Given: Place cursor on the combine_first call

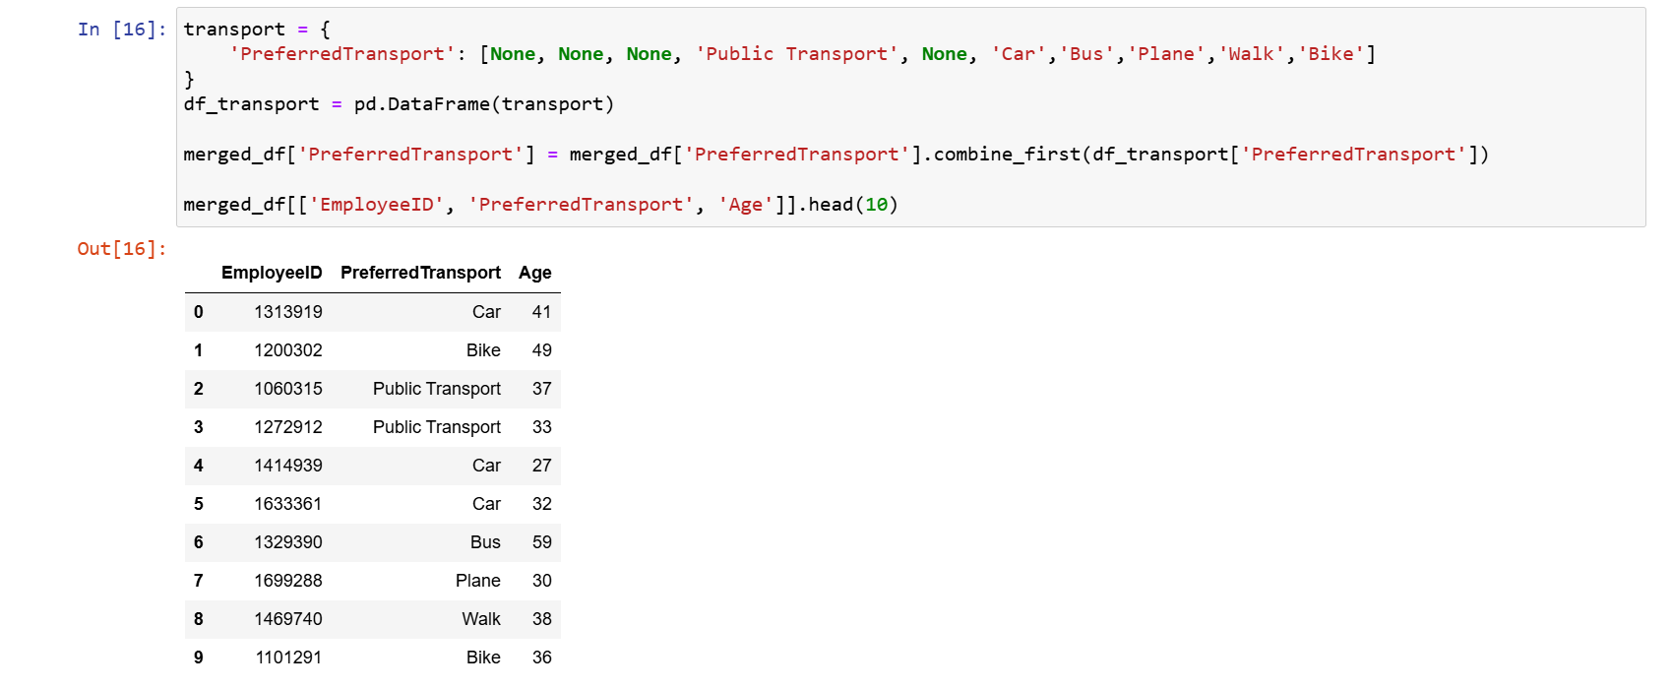Looking at the screenshot, I should pos(1006,155).
